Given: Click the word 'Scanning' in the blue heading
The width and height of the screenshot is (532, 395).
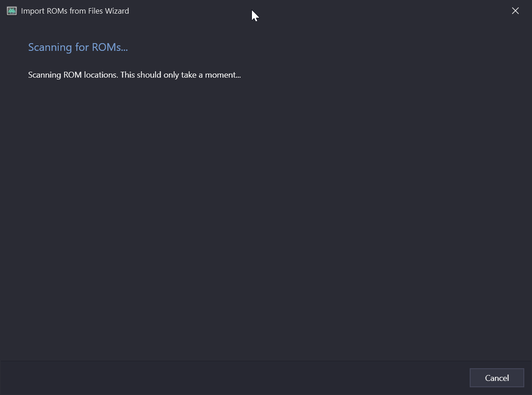Looking at the screenshot, I should point(50,47).
